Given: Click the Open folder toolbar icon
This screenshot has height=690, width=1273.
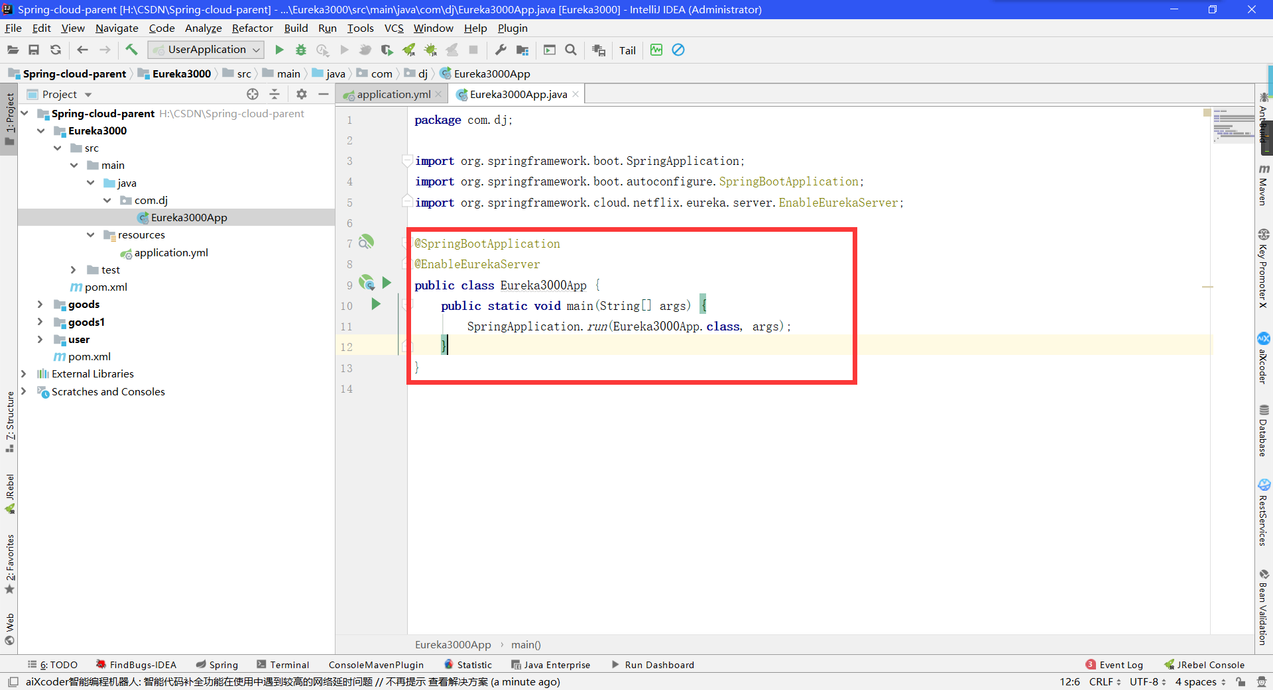Looking at the screenshot, I should pos(13,50).
